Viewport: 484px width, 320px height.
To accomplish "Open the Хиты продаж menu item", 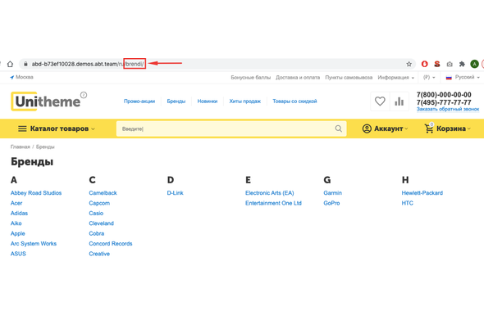I will click(244, 101).
